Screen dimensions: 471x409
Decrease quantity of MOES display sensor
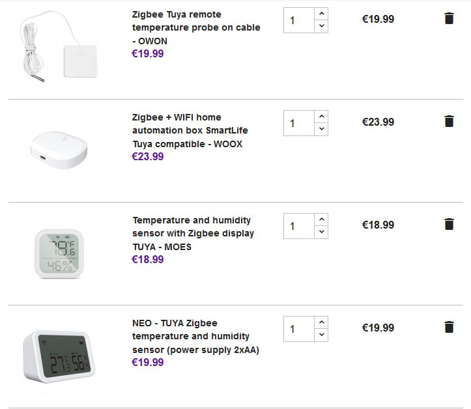(321, 232)
